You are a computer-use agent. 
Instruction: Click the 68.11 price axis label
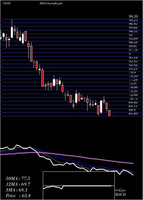(133, 106)
